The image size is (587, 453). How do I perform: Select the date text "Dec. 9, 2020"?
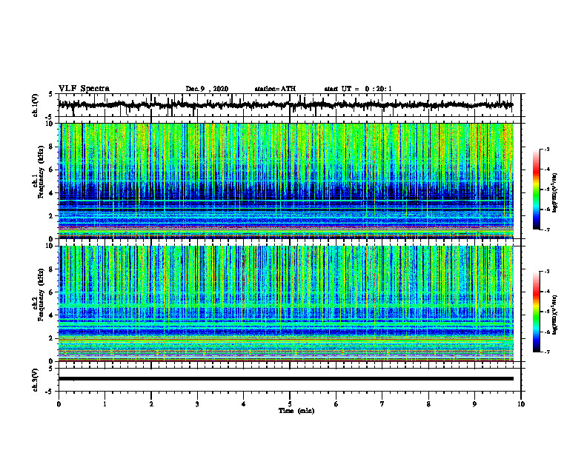[207, 89]
